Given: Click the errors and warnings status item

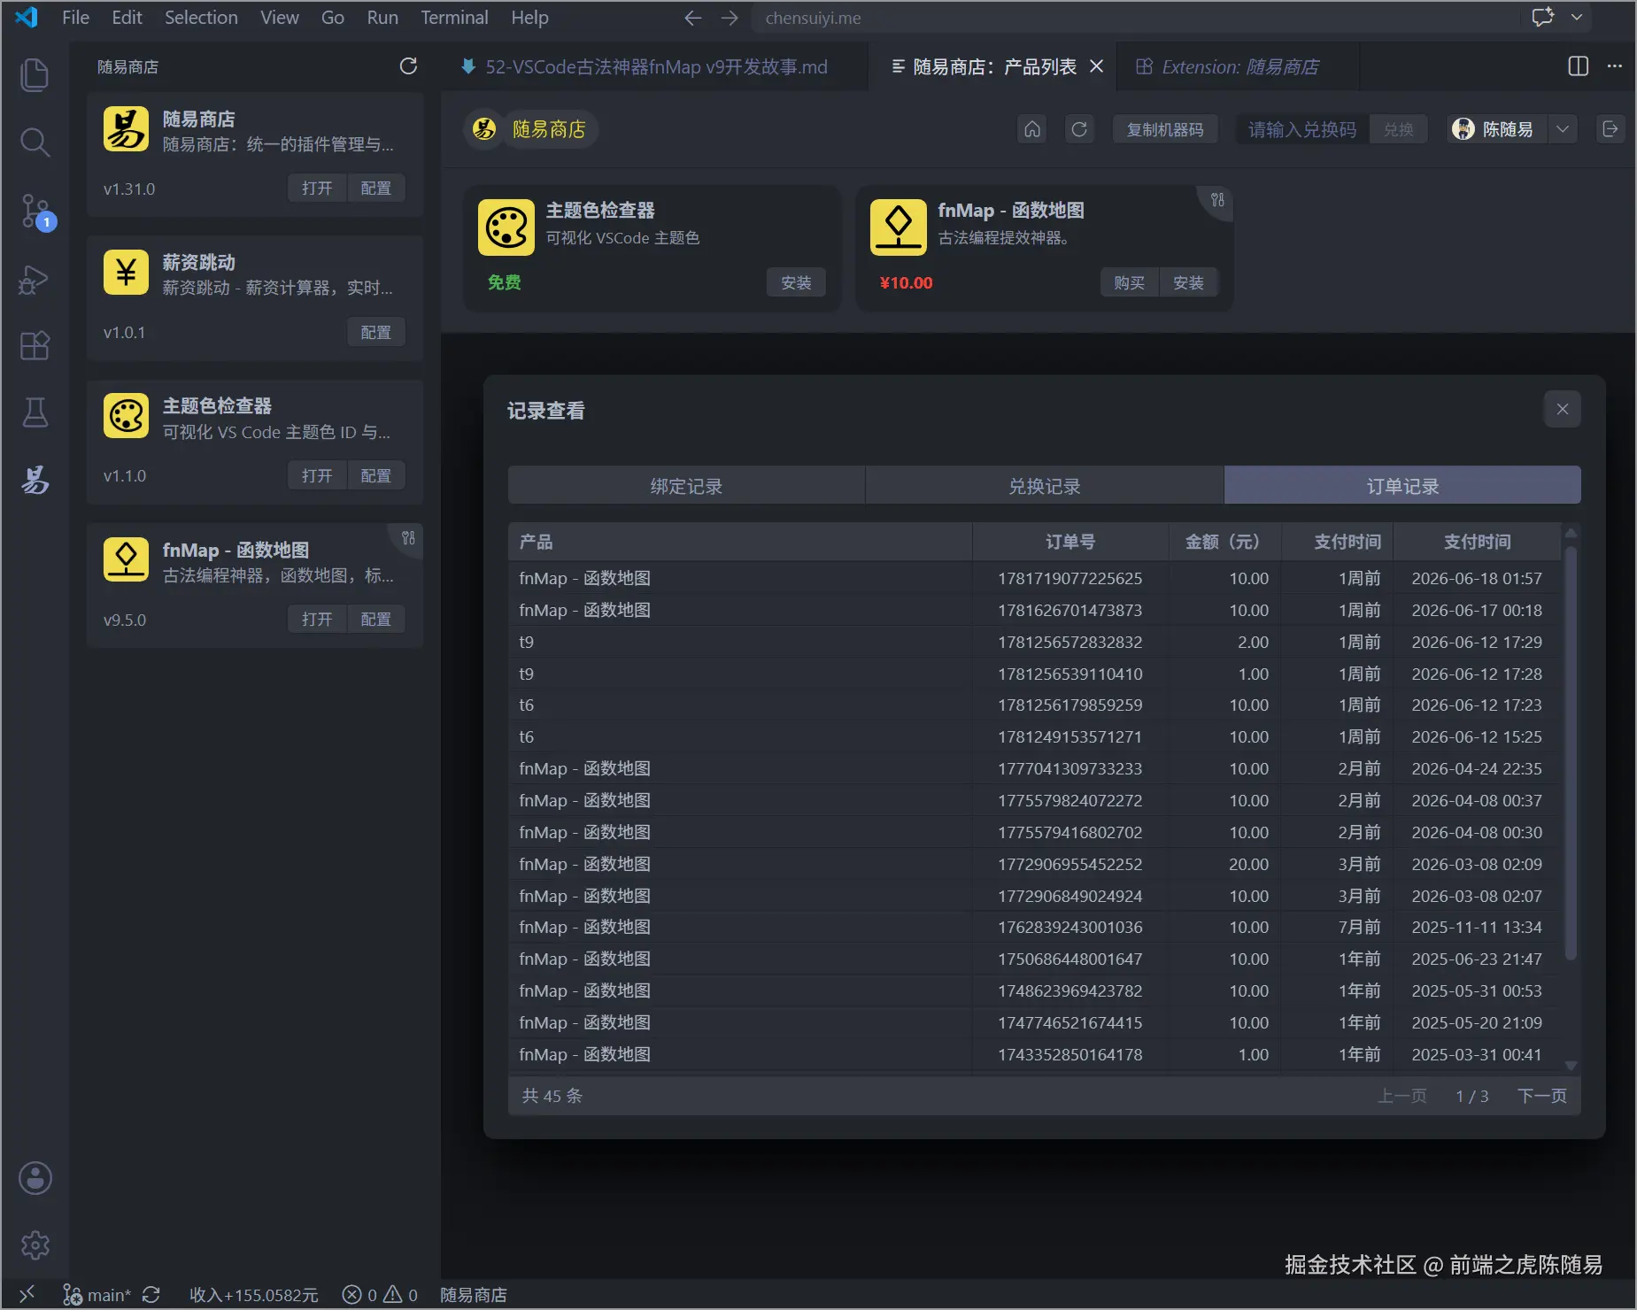Looking at the screenshot, I should 380,1295.
